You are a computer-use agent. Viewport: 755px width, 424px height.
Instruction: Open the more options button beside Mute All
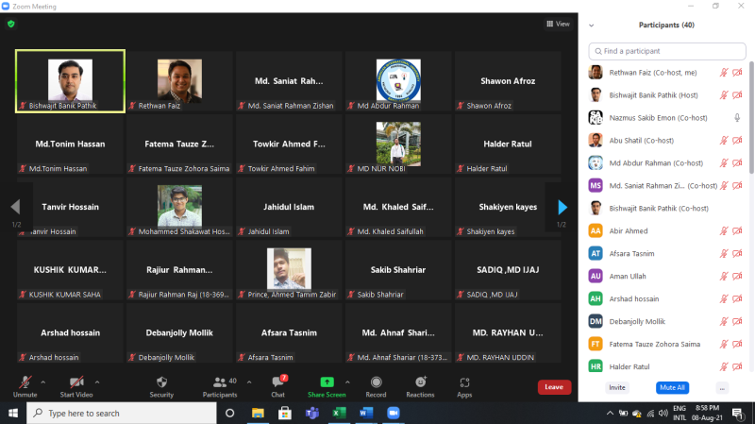[x=722, y=387]
